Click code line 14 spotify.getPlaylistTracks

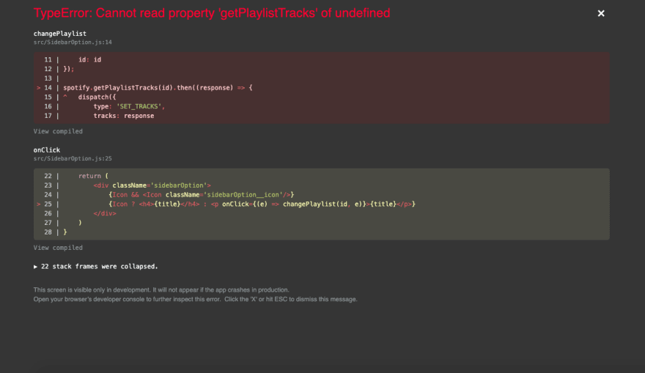[158, 88]
